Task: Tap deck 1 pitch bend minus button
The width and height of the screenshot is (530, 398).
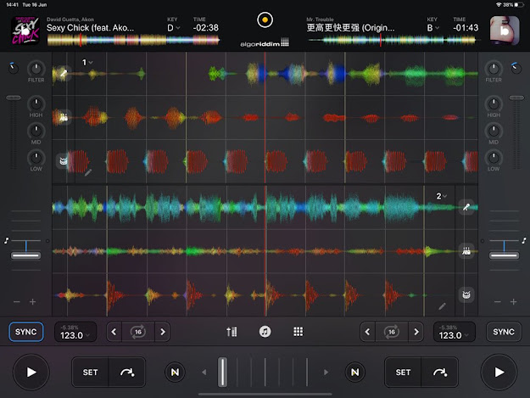Action: tap(17, 301)
